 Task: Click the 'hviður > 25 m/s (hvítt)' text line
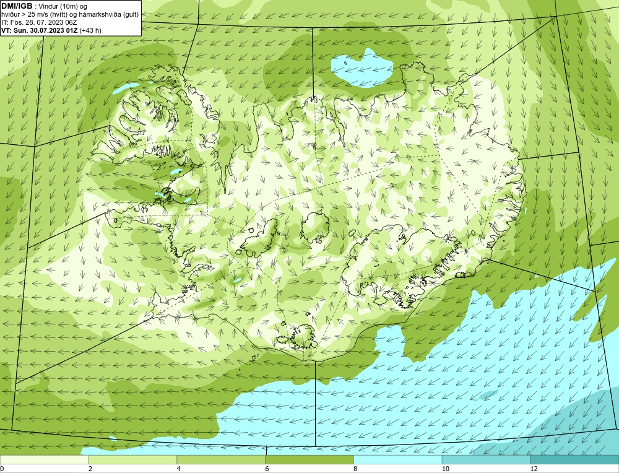click(x=71, y=14)
